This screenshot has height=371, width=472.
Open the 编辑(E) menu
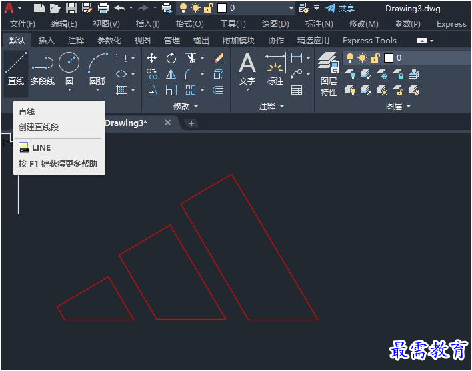pos(64,24)
